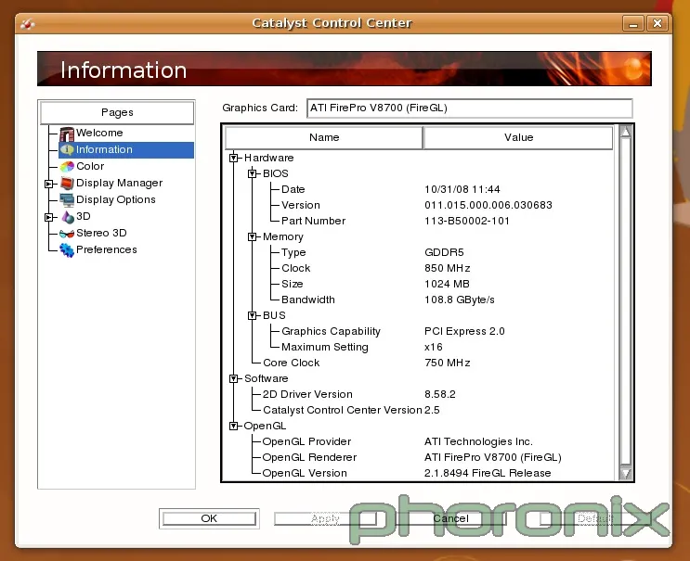Collapse the Software section
Image resolution: width=690 pixels, height=561 pixels.
(234, 378)
